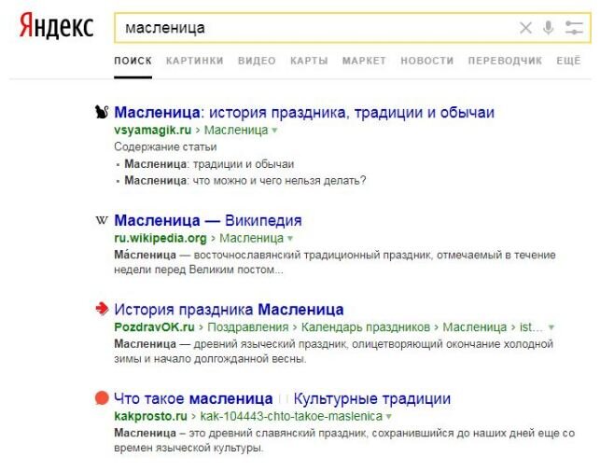This screenshot has width=614, height=471.
Task: Select the ПОИСК tab
Action: (133, 61)
